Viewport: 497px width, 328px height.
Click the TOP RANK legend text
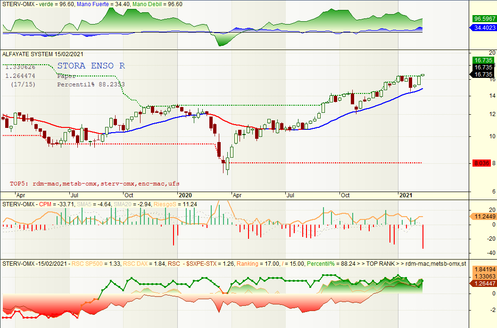click(x=381, y=264)
